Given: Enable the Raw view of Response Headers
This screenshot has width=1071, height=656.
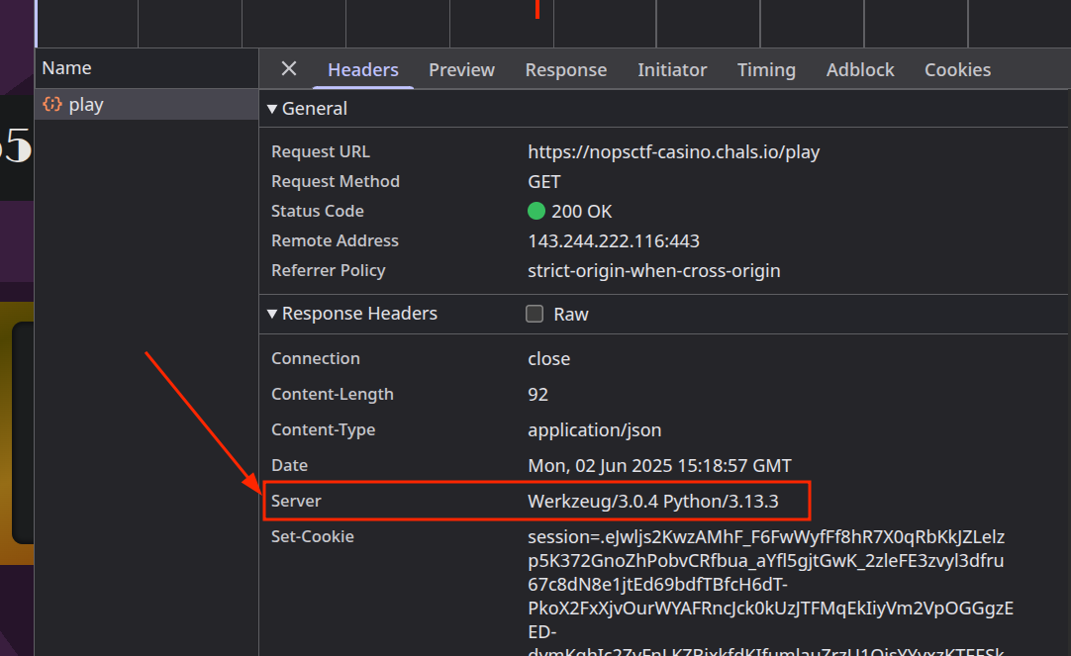Looking at the screenshot, I should tap(535, 314).
